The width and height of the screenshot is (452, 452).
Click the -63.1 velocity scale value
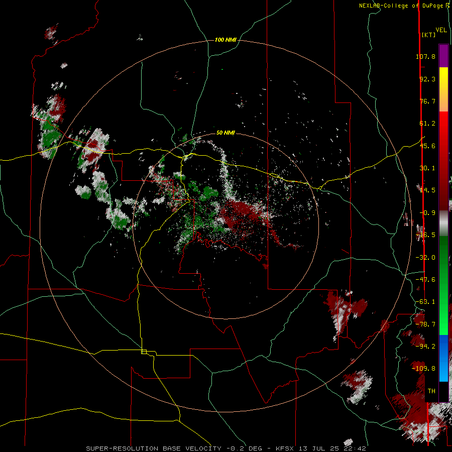coord(425,302)
